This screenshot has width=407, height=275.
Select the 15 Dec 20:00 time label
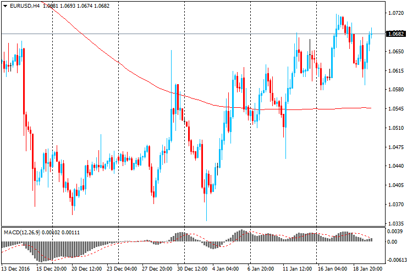point(52,269)
